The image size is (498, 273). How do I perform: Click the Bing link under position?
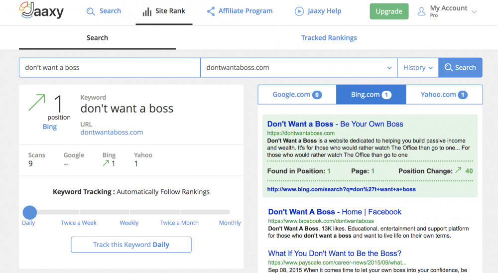(x=50, y=127)
